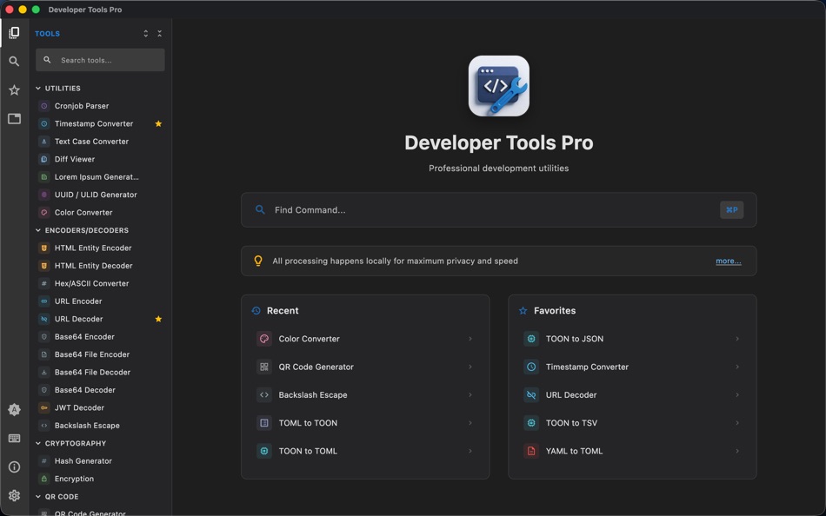Toggle the favorite star on URL Decoder

[x=158, y=319]
